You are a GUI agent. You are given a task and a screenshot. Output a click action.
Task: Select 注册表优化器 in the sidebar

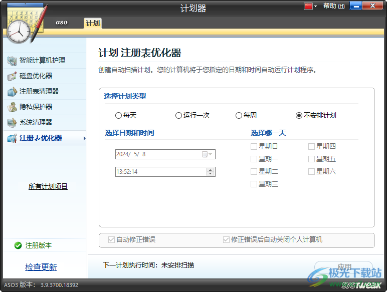45,138
